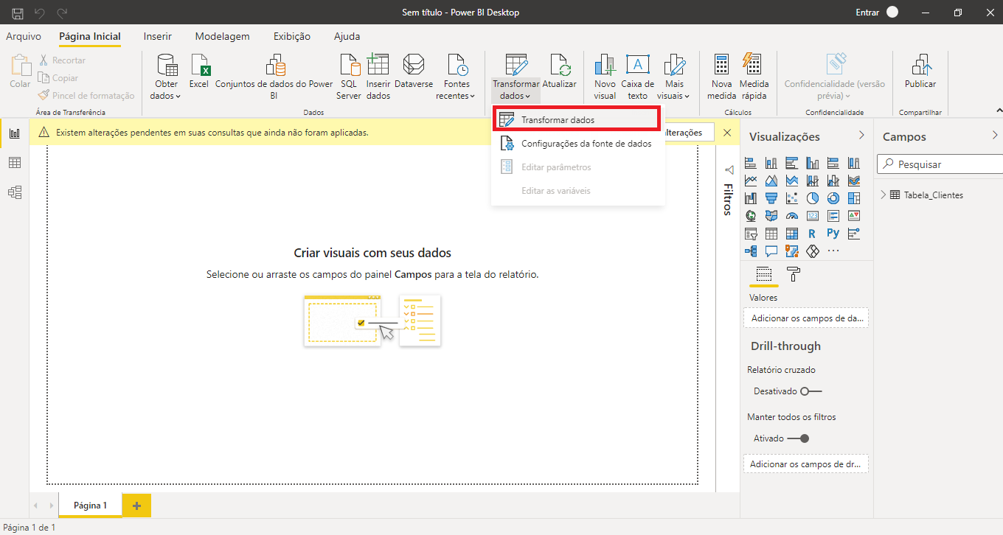The width and height of the screenshot is (1003, 535).
Task: Select the Página 1 page tab
Action: pyautogui.click(x=90, y=506)
